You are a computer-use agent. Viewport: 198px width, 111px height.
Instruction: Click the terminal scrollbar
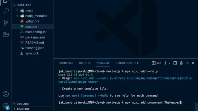coord(196,107)
